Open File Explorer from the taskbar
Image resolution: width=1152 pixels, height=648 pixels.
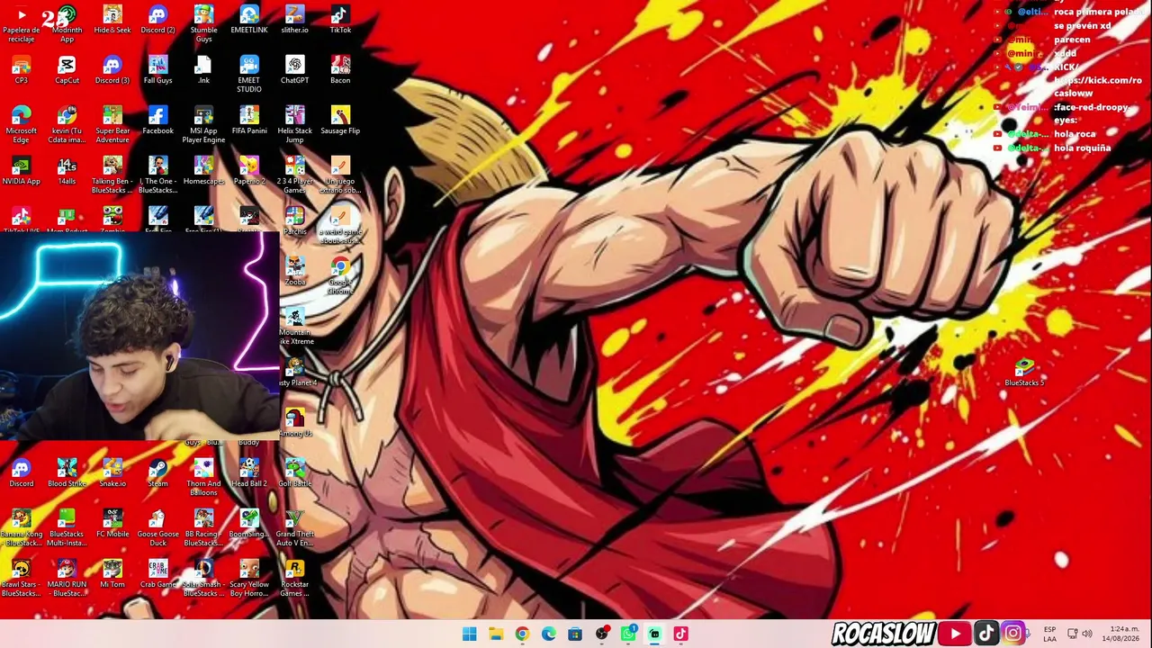pos(496,634)
